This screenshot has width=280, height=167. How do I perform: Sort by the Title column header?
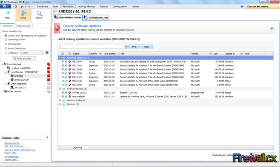click(x=155, y=54)
